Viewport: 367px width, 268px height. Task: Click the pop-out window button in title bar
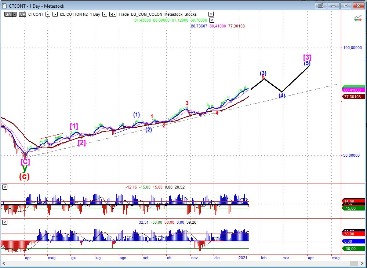pos(321,5)
